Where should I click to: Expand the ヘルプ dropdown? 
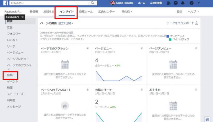coord(193,12)
